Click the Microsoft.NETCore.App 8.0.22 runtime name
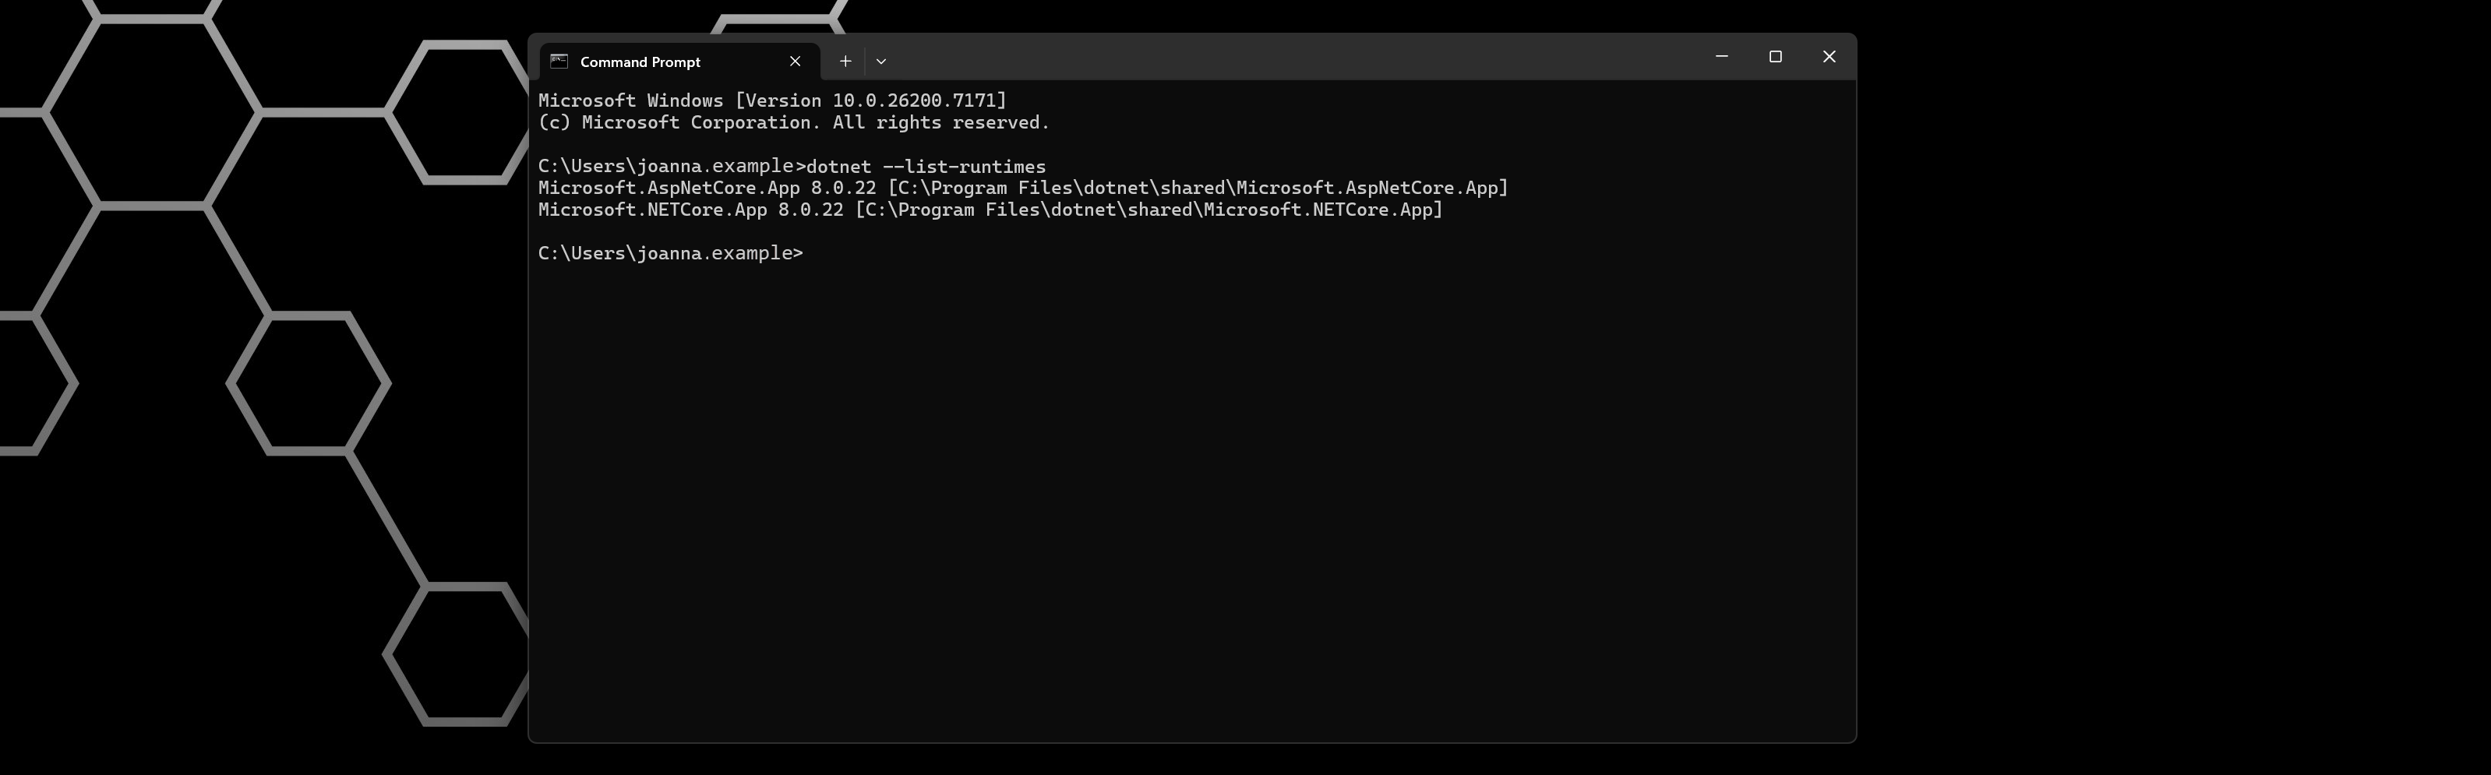 point(690,210)
